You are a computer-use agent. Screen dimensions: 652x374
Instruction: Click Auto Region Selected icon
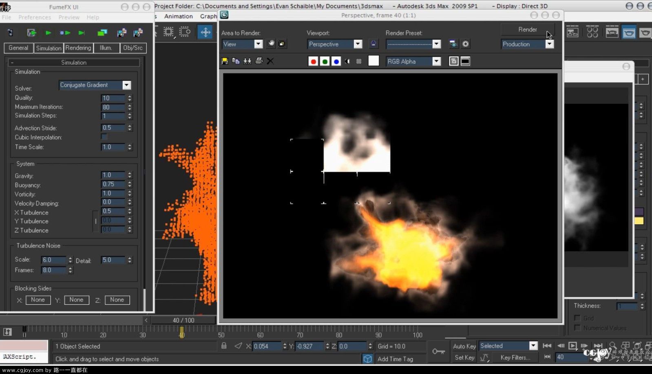(x=282, y=44)
